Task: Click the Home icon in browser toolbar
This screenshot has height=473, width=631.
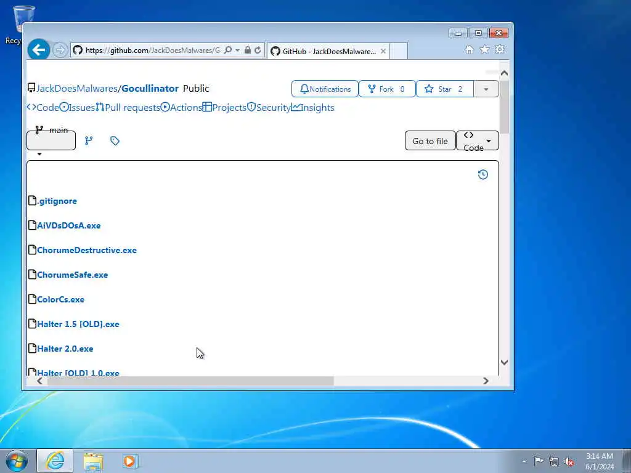Action: (x=469, y=49)
